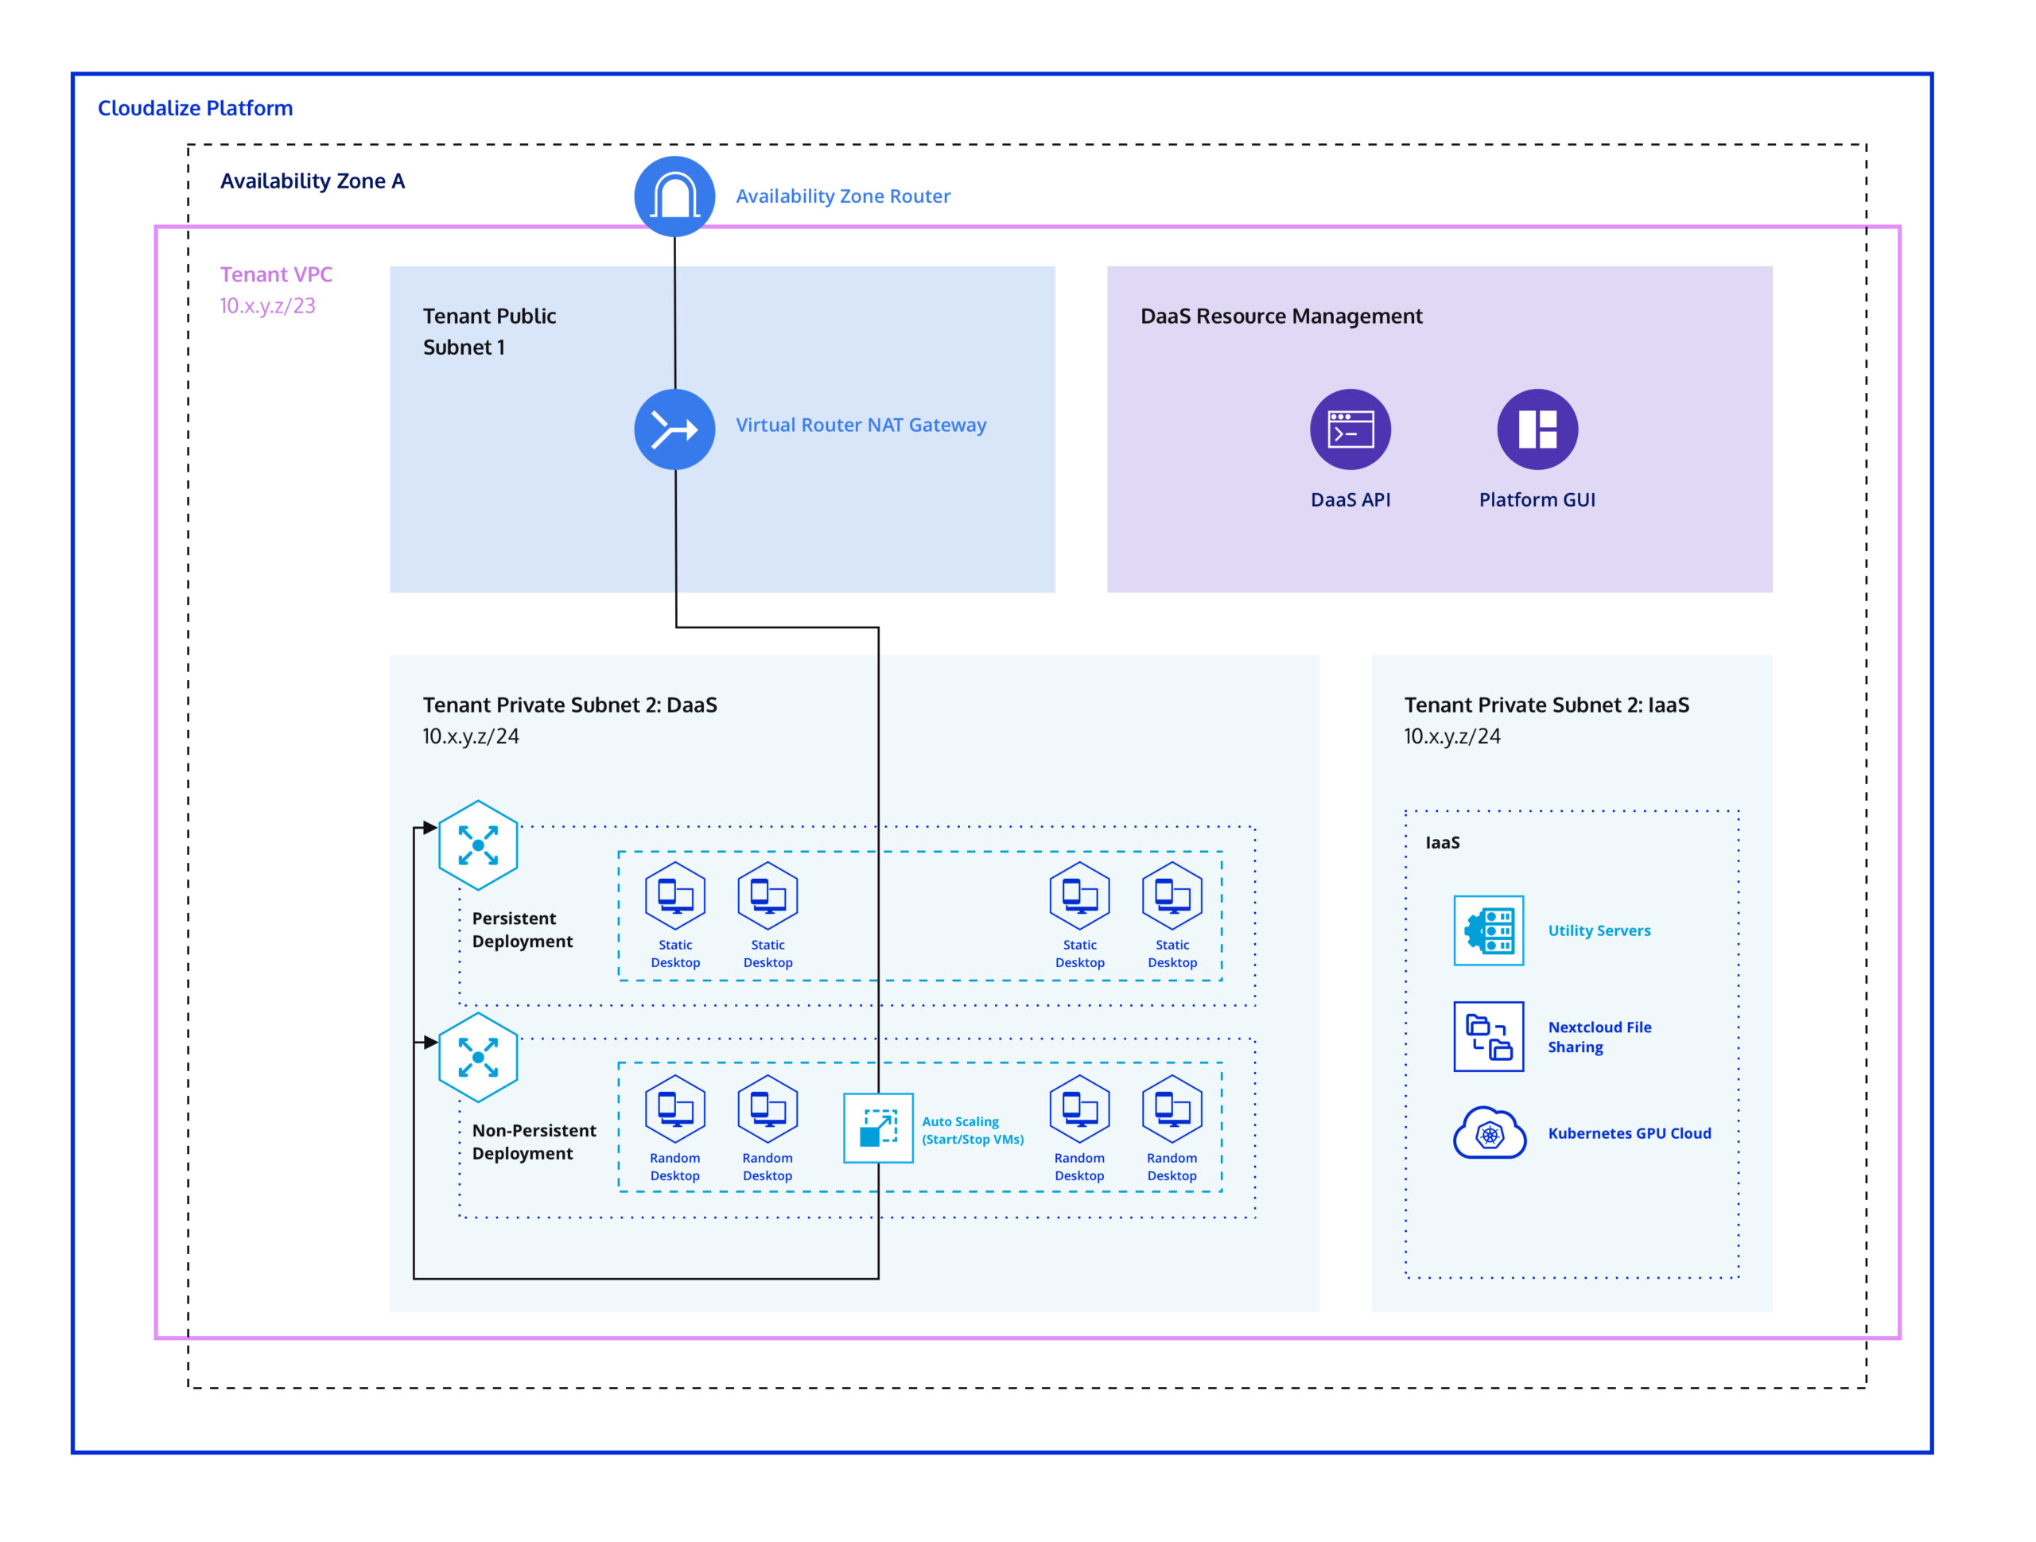The height and width of the screenshot is (1542, 2036).
Task: Click the Utility Servers icon
Action: [x=1488, y=930]
